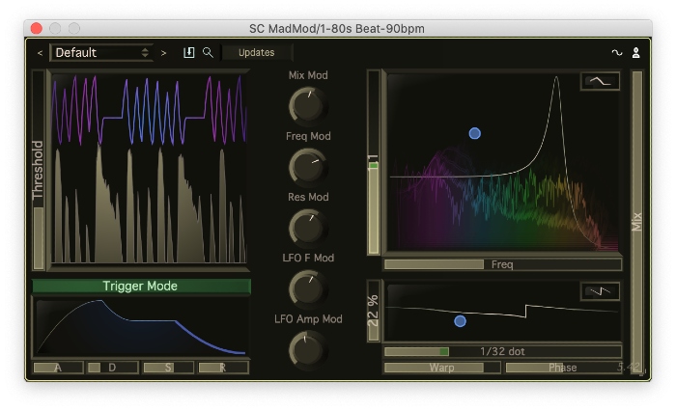
Task: Toggle the Trigger Mode button
Action: pyautogui.click(x=141, y=287)
